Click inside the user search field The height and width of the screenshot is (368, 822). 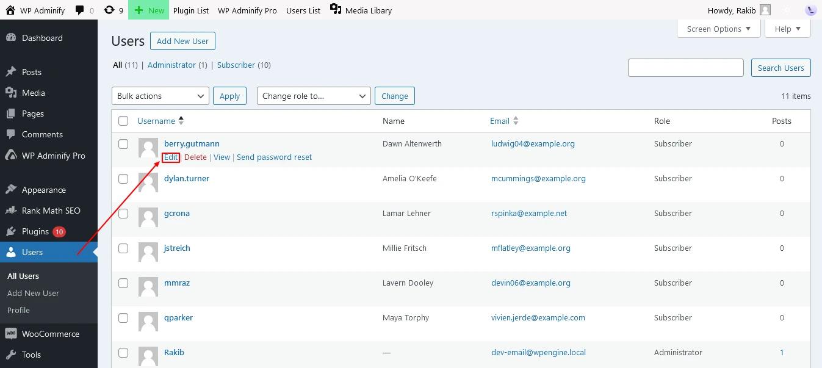[685, 67]
